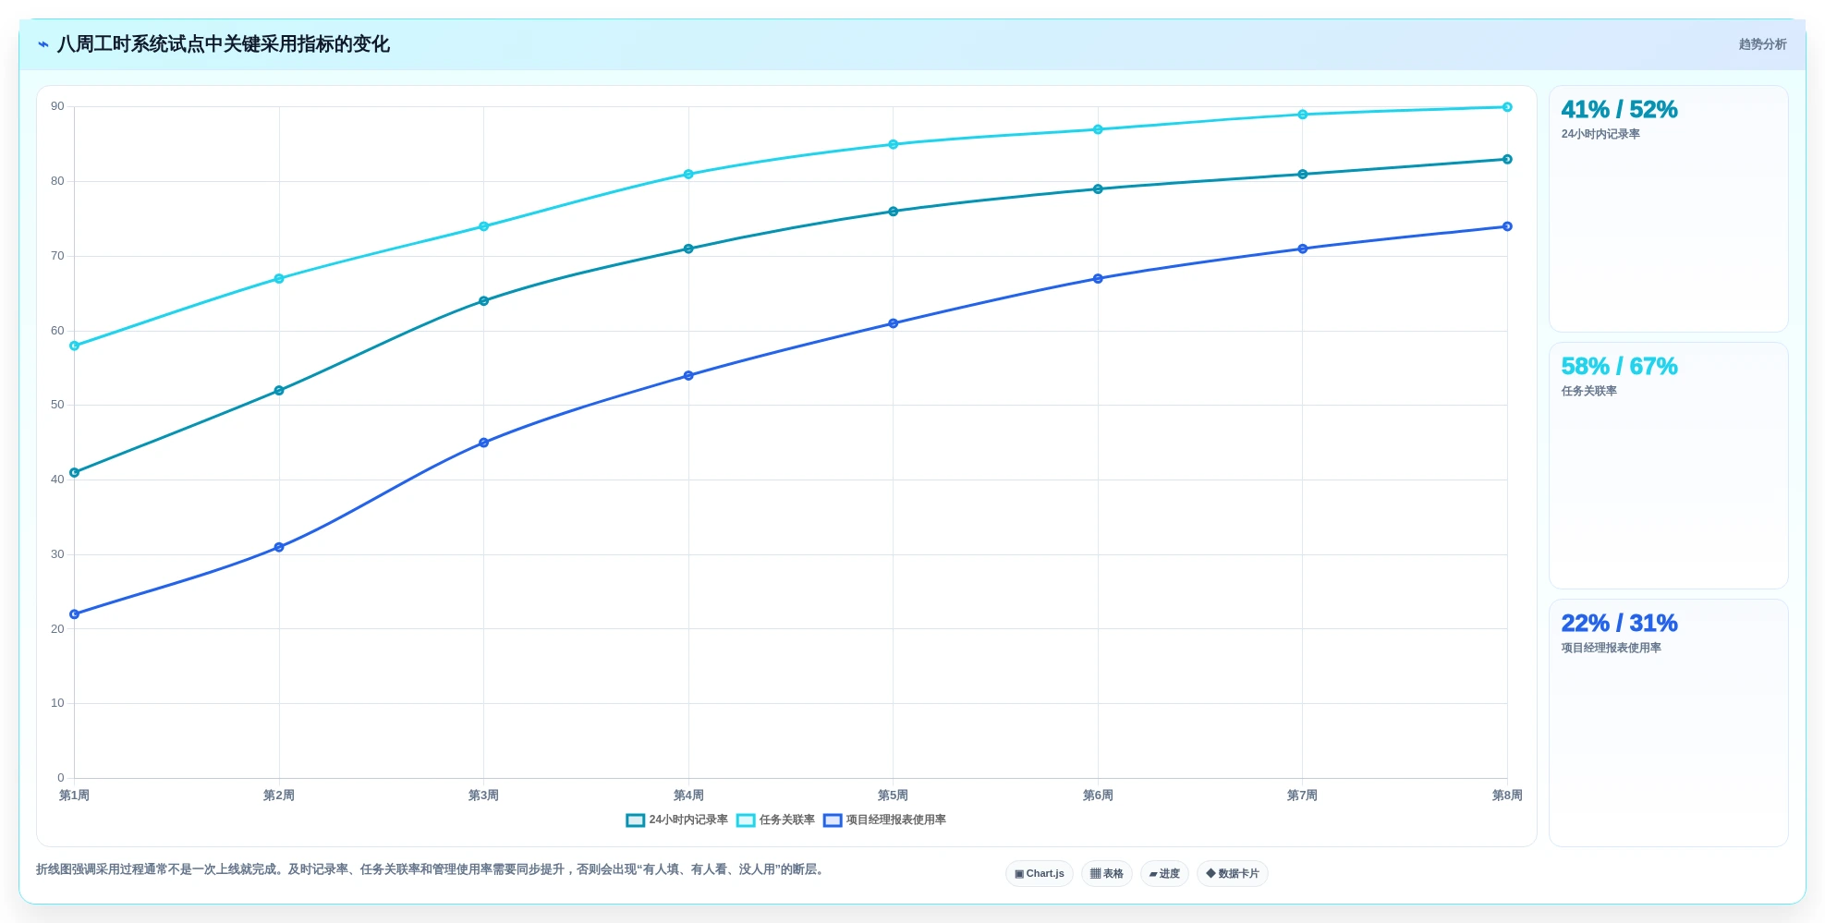
Task: Click the 任务关联率 point at 第8周 (90)
Action: pos(1507,107)
